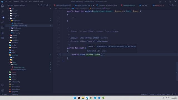Click Collapse Folders icon in Explorer
178x100 pixels.
(47, 5)
